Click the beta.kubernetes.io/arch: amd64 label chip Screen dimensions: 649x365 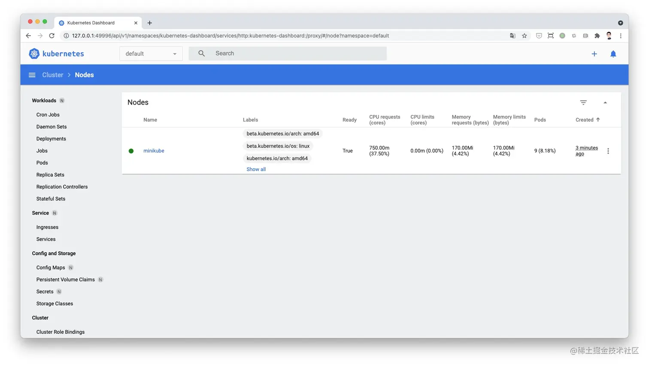click(282, 133)
